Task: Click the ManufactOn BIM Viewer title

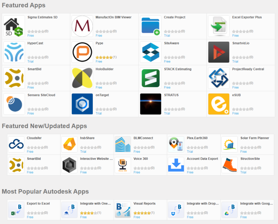Action: 114,17
